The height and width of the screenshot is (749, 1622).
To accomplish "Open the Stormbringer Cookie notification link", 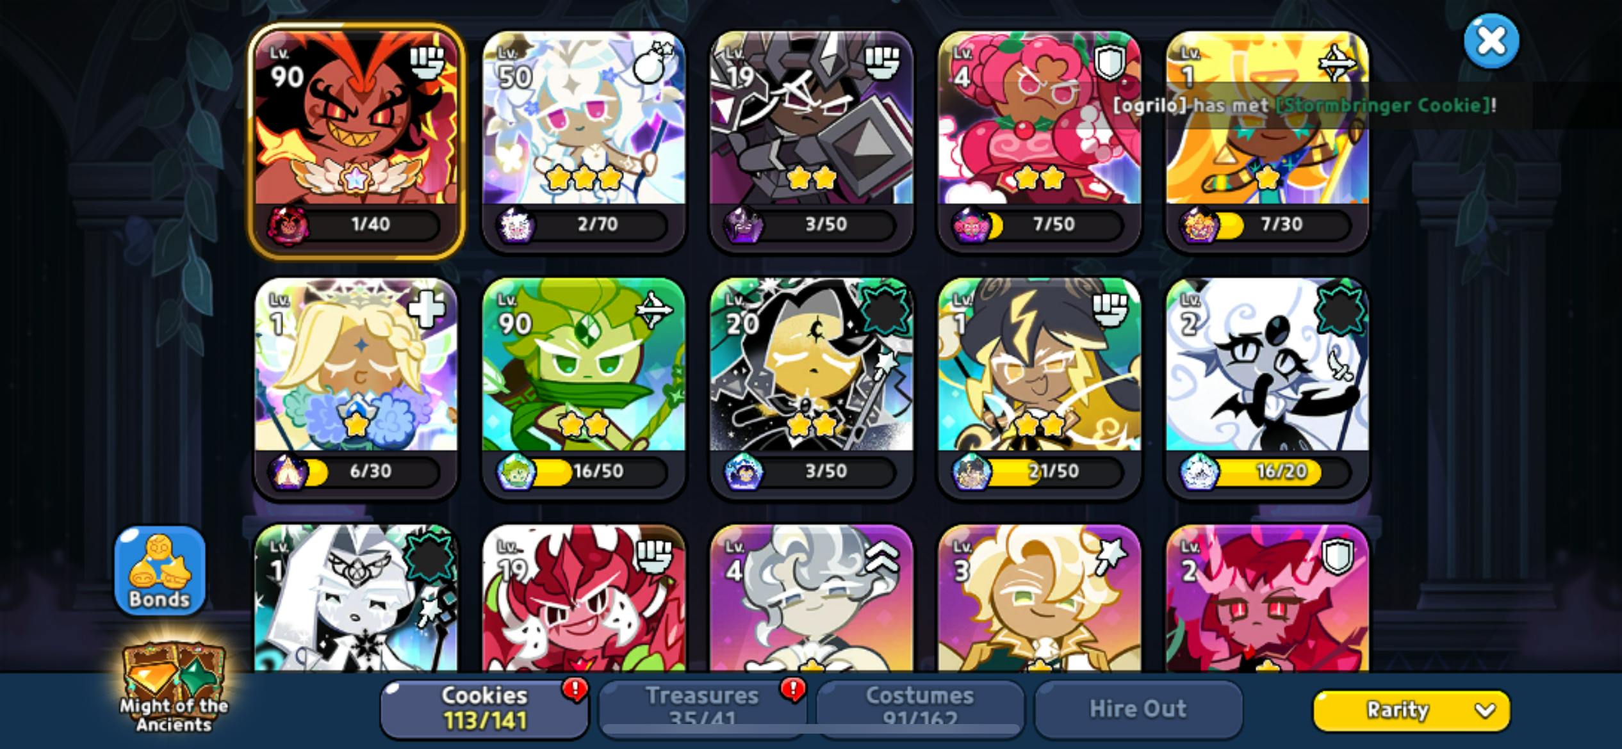I will [x=1383, y=105].
